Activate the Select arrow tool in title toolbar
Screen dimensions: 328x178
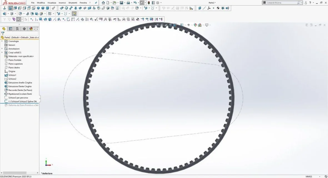click(x=142, y=3)
